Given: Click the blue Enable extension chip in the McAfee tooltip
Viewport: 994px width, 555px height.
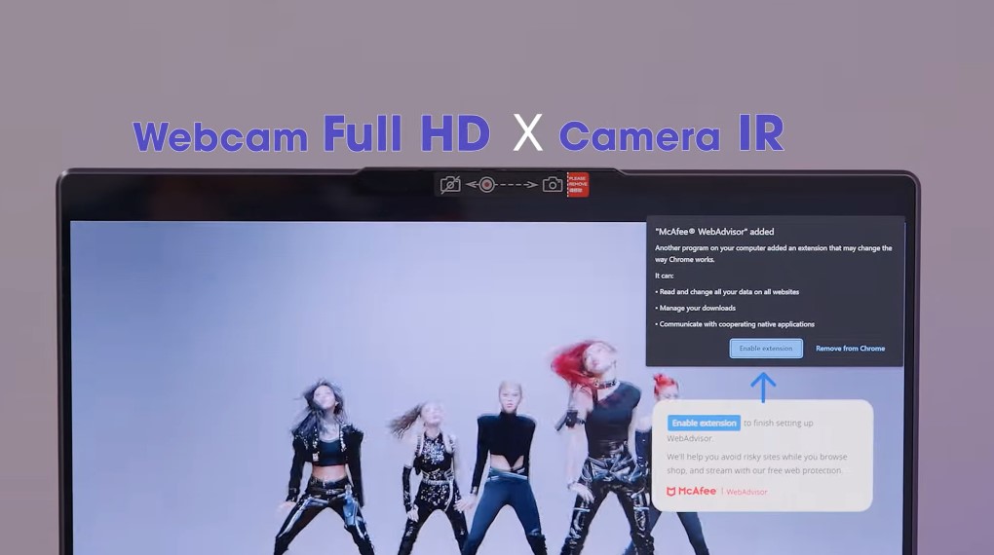Looking at the screenshot, I should click(704, 423).
